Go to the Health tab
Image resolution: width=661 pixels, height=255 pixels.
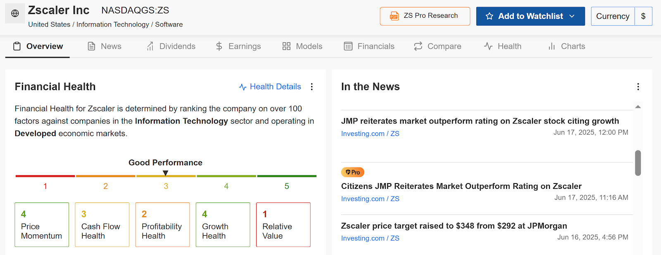point(502,46)
